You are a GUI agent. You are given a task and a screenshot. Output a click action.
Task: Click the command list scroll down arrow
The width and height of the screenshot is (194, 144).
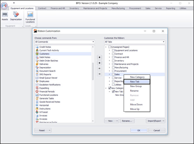pos(93,121)
